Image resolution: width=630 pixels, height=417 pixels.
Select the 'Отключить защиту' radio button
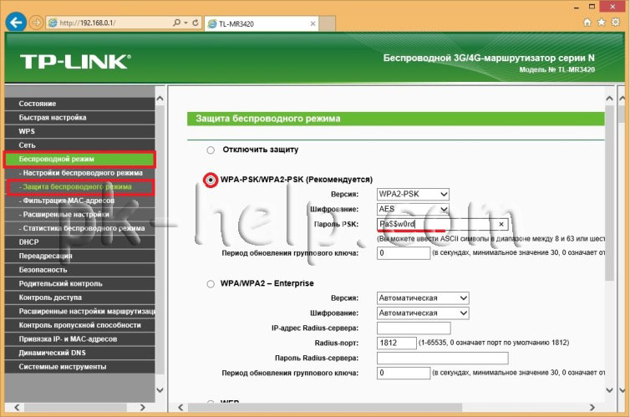pyautogui.click(x=211, y=150)
